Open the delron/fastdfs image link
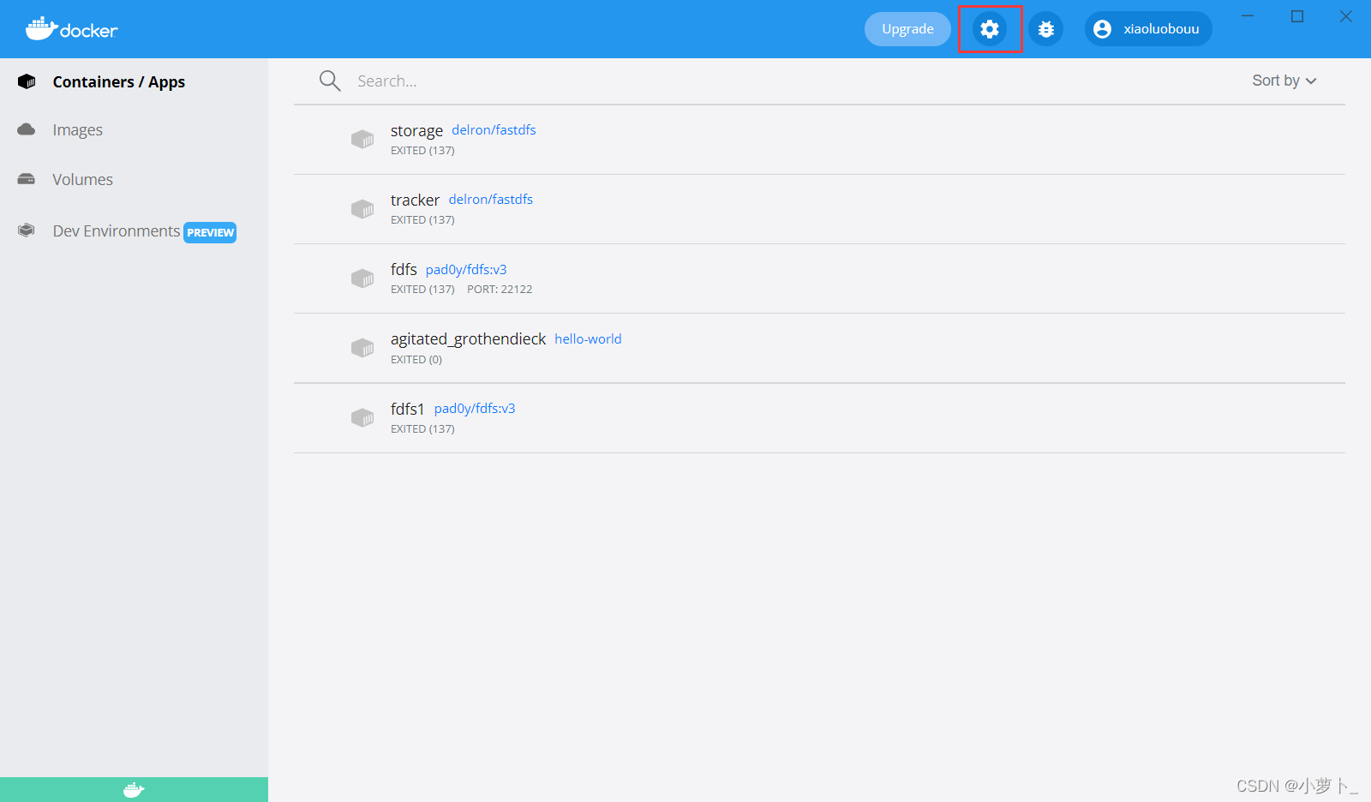Viewport: 1371px width, 802px height. [x=494, y=129]
